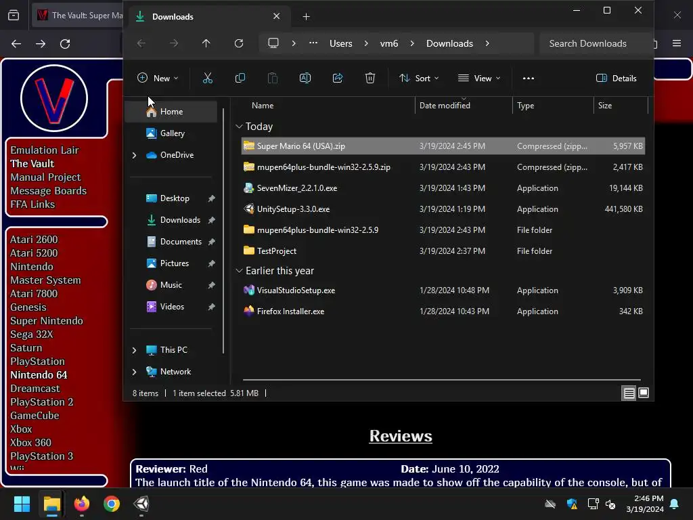Unpin Documents from Quick access
Image resolution: width=693 pixels, height=520 pixels.
(x=212, y=242)
